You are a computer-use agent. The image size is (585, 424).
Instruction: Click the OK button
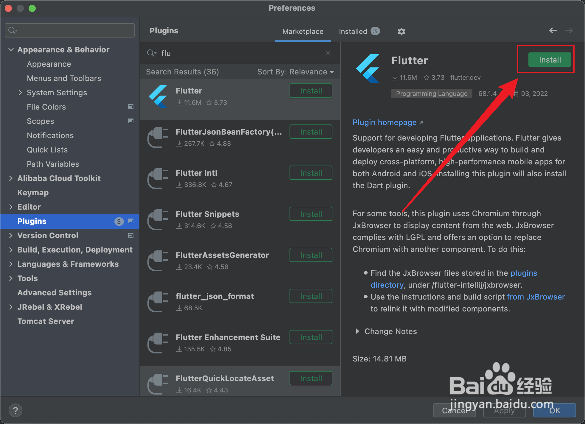point(554,410)
